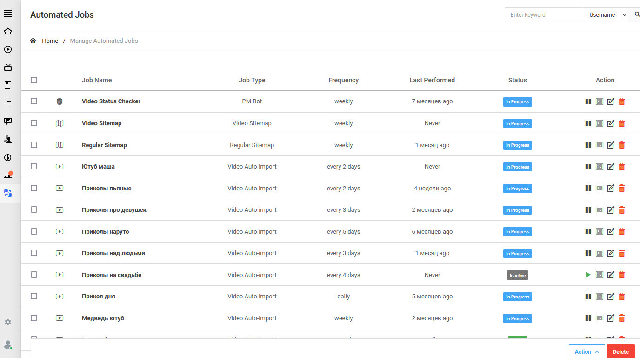Screen dimensions: 640x358
Task: Edit the Regular Sitemap job
Action: (611, 145)
